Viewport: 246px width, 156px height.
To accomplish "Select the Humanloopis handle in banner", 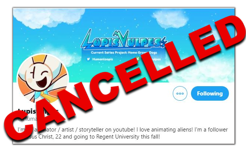I will point(103,59).
